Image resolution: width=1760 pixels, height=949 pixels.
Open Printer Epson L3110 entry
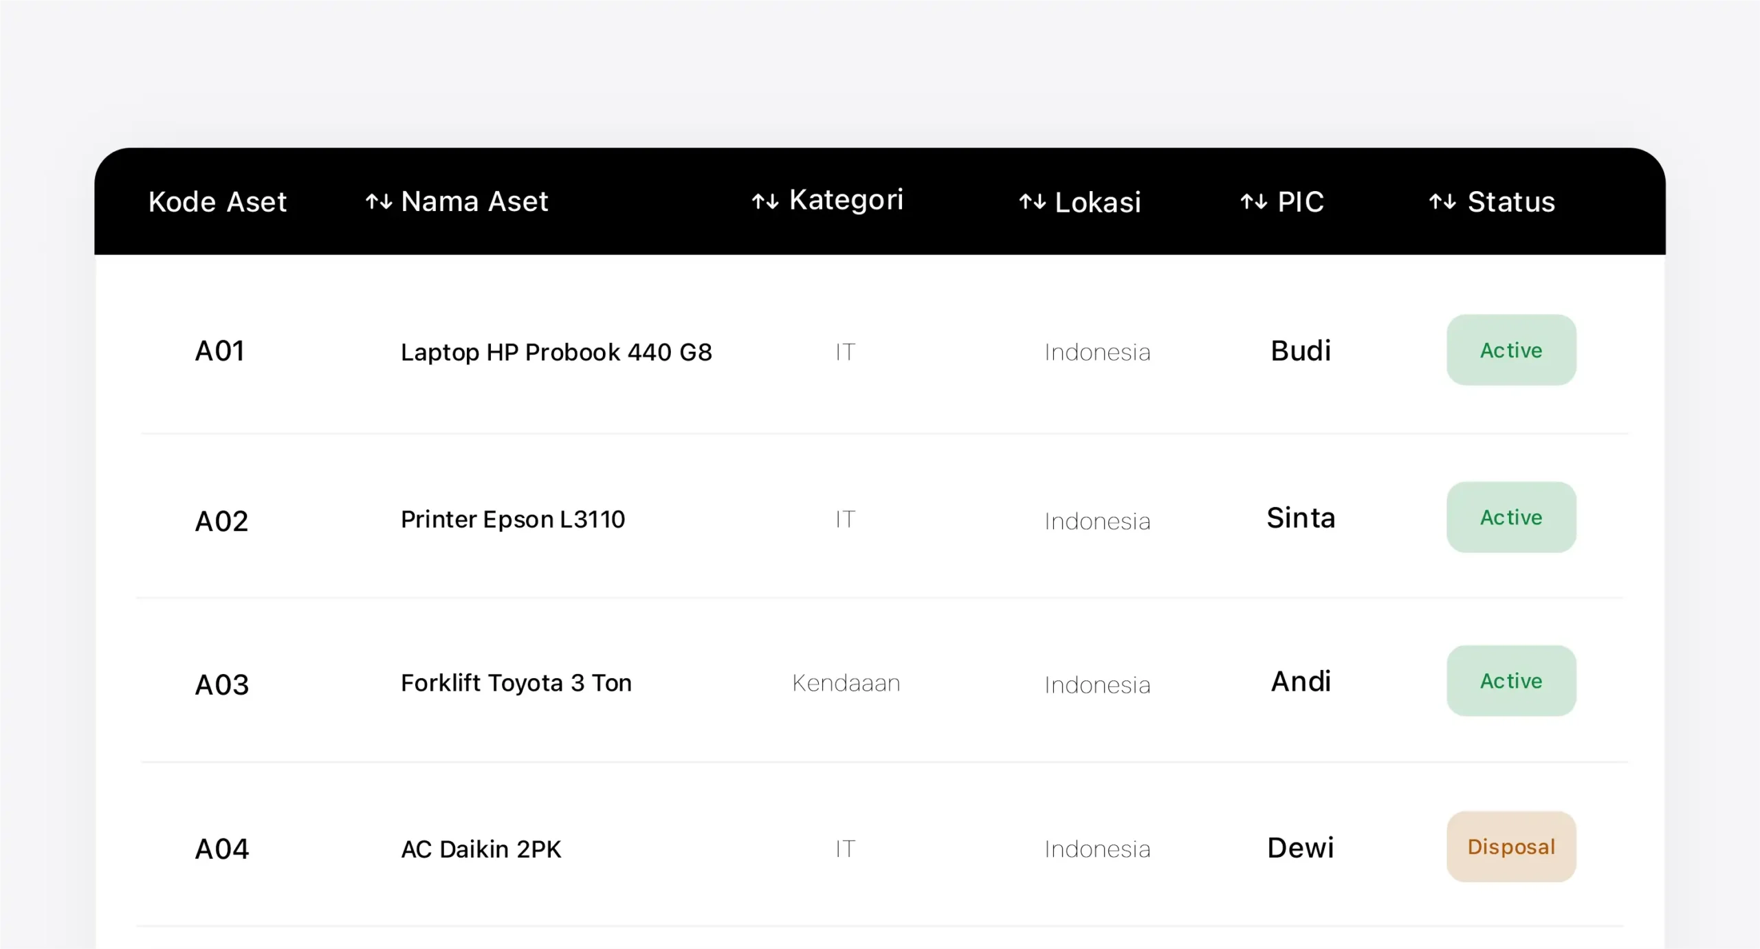[x=513, y=520]
